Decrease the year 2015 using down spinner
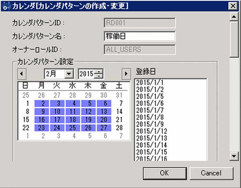Screen dimensions: 241x188 click(99, 76)
